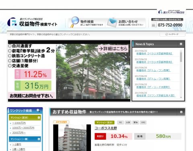Toggle the マンション(一棟) category section
The width and height of the screenshot is (193, 151).
pyautogui.click(x=39, y=139)
